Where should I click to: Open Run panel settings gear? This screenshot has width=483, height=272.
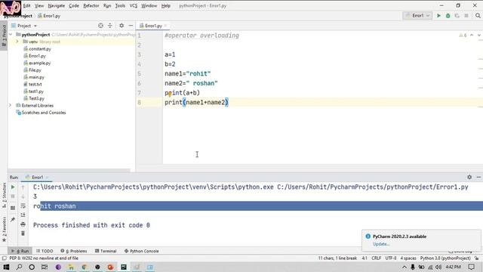click(x=469, y=177)
